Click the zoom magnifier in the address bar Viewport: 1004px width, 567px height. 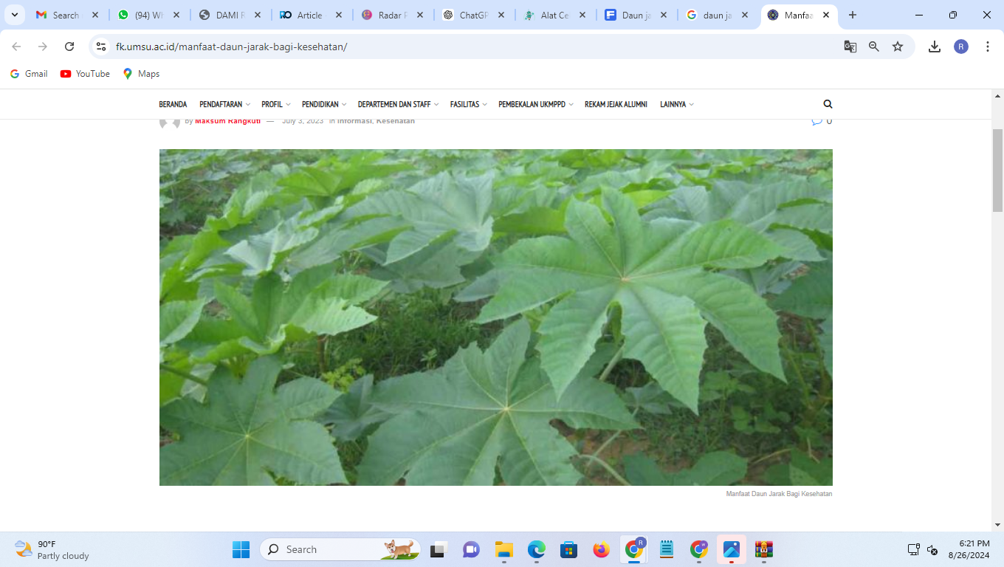click(x=873, y=46)
